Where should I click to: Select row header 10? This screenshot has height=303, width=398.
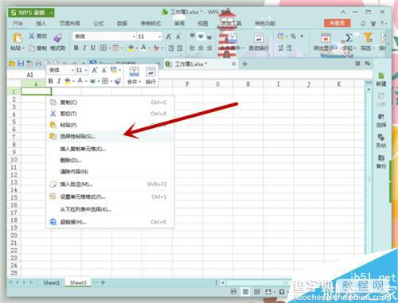14,160
